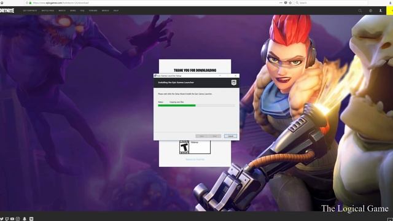Open the NEWS nav item
This screenshot has height=221, width=393.
click(73, 11)
